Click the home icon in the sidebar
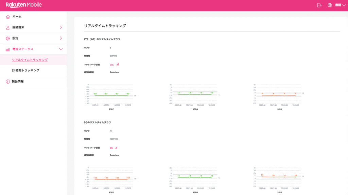Viewport: 348px width, 195px height. coord(8,17)
